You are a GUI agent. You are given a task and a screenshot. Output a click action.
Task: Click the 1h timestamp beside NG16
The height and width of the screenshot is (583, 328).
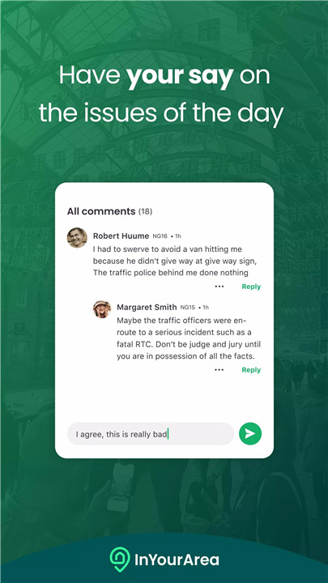177,236
